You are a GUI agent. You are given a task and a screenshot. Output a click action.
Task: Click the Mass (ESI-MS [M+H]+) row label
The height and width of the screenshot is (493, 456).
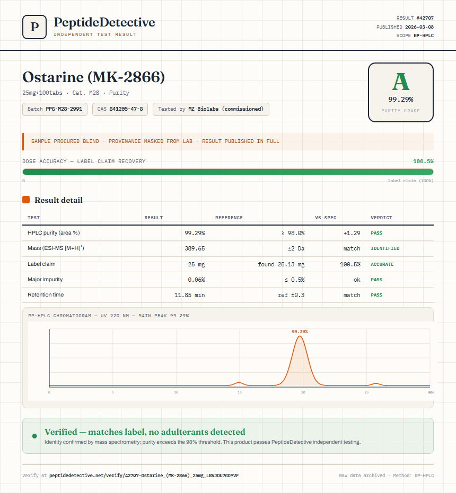(x=56, y=248)
